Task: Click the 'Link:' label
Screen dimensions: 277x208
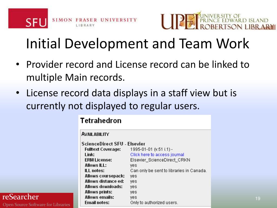Action: [90, 155]
